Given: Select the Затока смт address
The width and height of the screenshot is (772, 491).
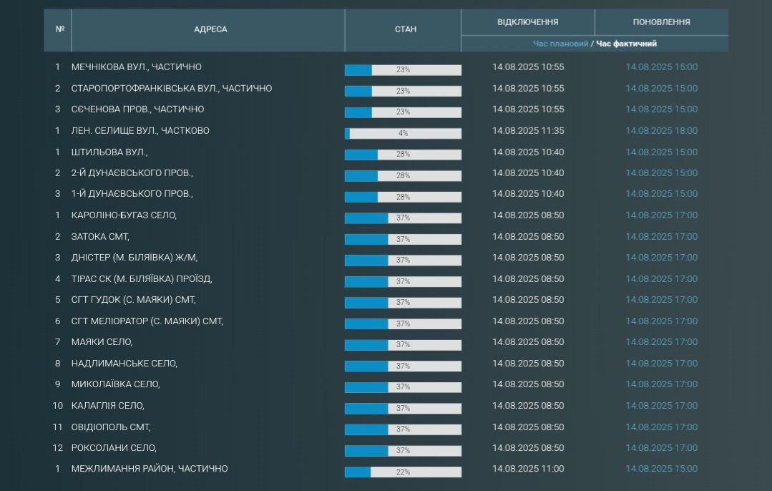Looking at the screenshot, I should 100,236.
